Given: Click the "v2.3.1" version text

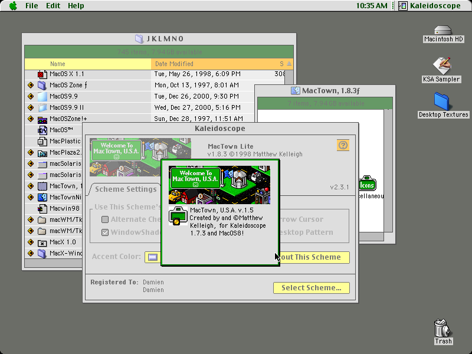Looking at the screenshot, I should pos(340,187).
